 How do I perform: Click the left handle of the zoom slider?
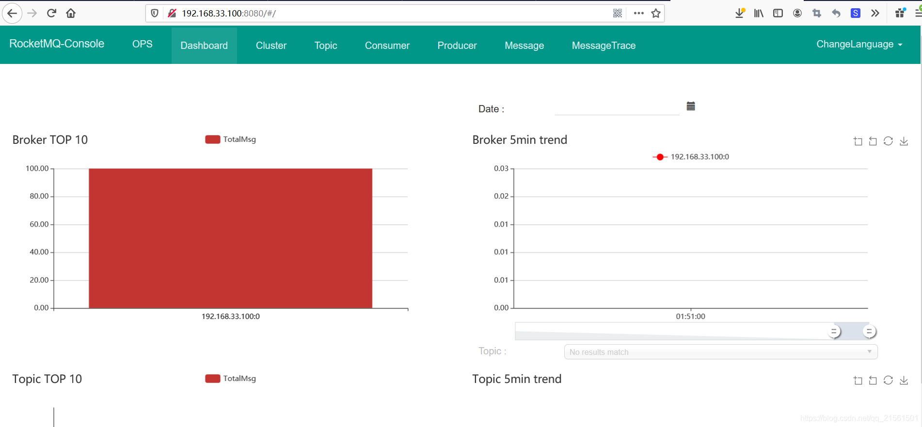[x=834, y=332]
